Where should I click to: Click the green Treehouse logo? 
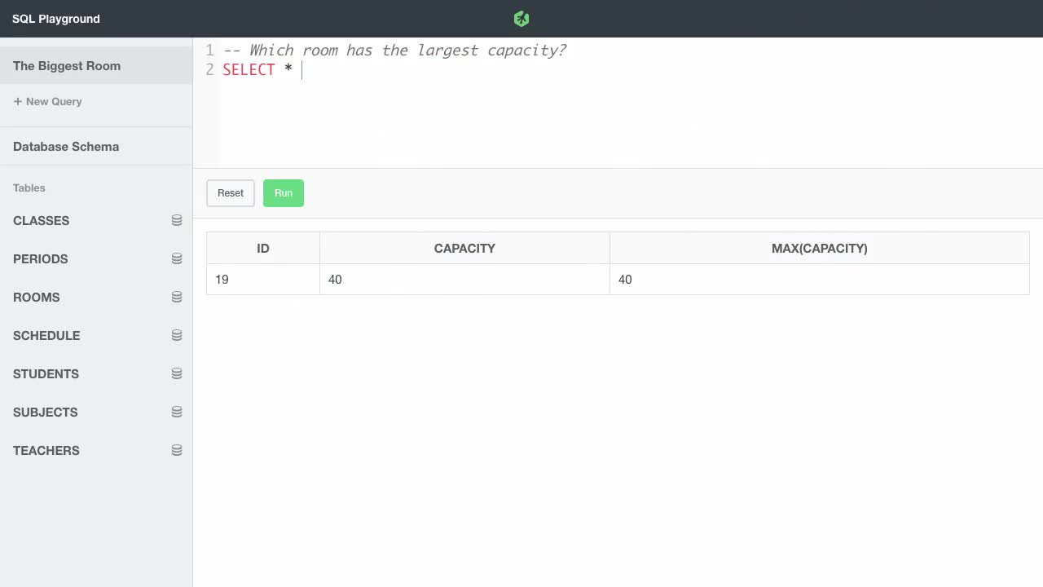click(521, 18)
